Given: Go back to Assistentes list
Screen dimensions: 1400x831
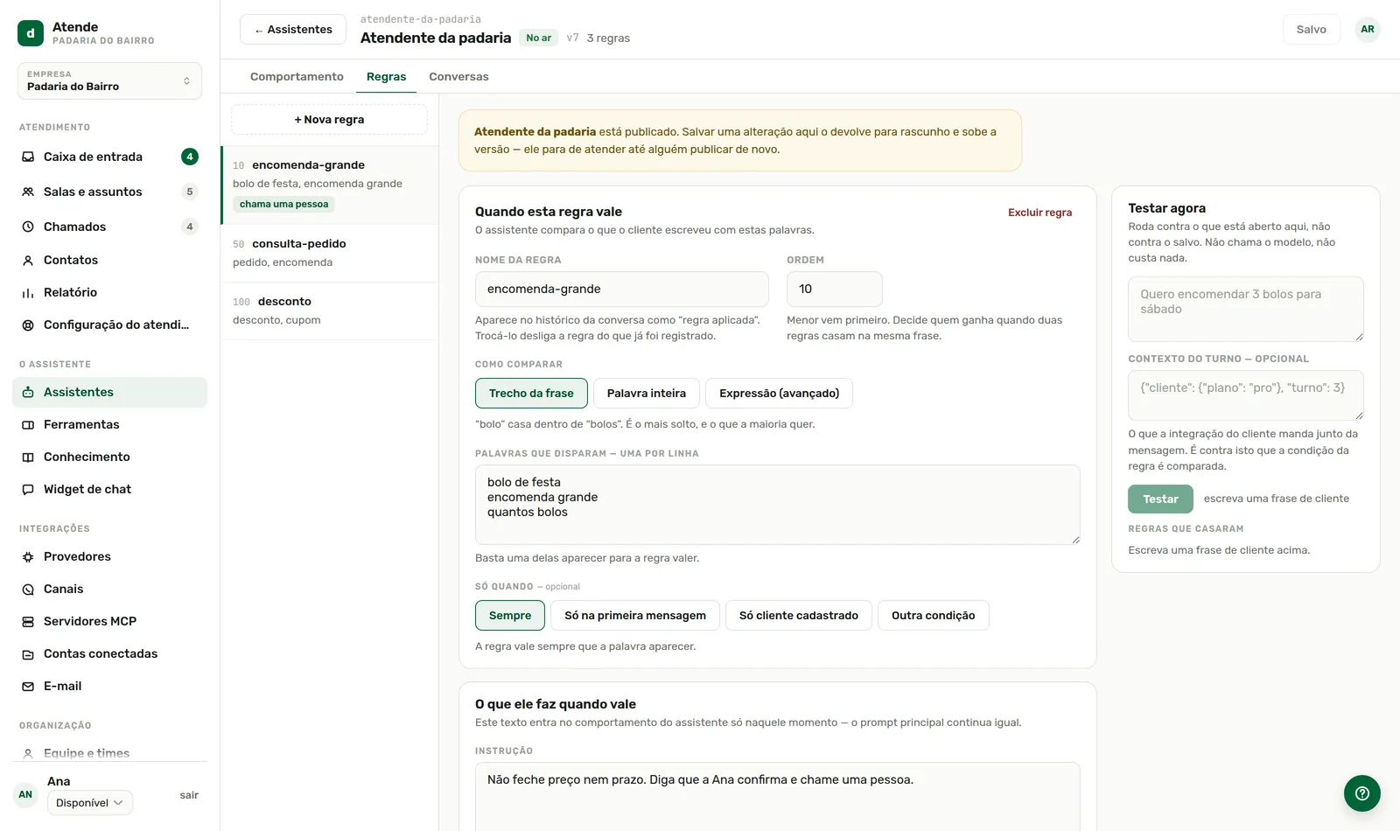Looking at the screenshot, I should click(293, 29).
